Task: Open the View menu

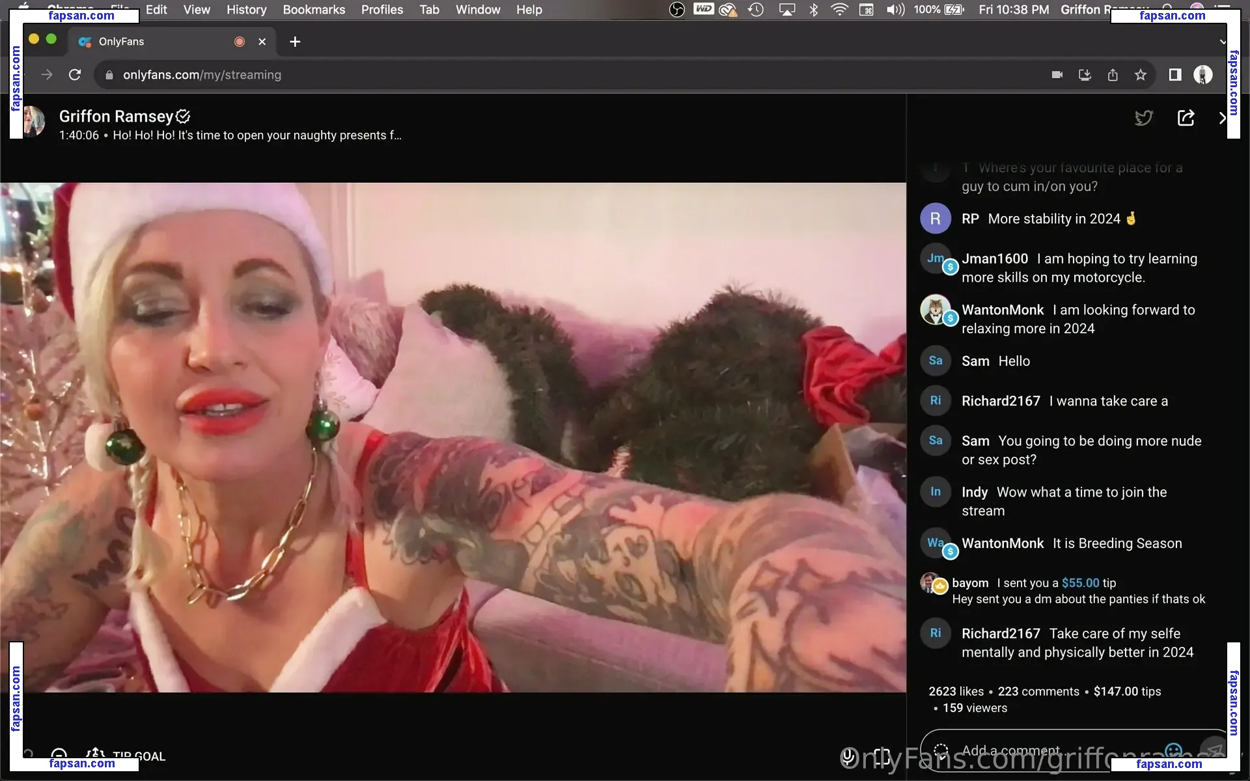Action: tap(197, 10)
